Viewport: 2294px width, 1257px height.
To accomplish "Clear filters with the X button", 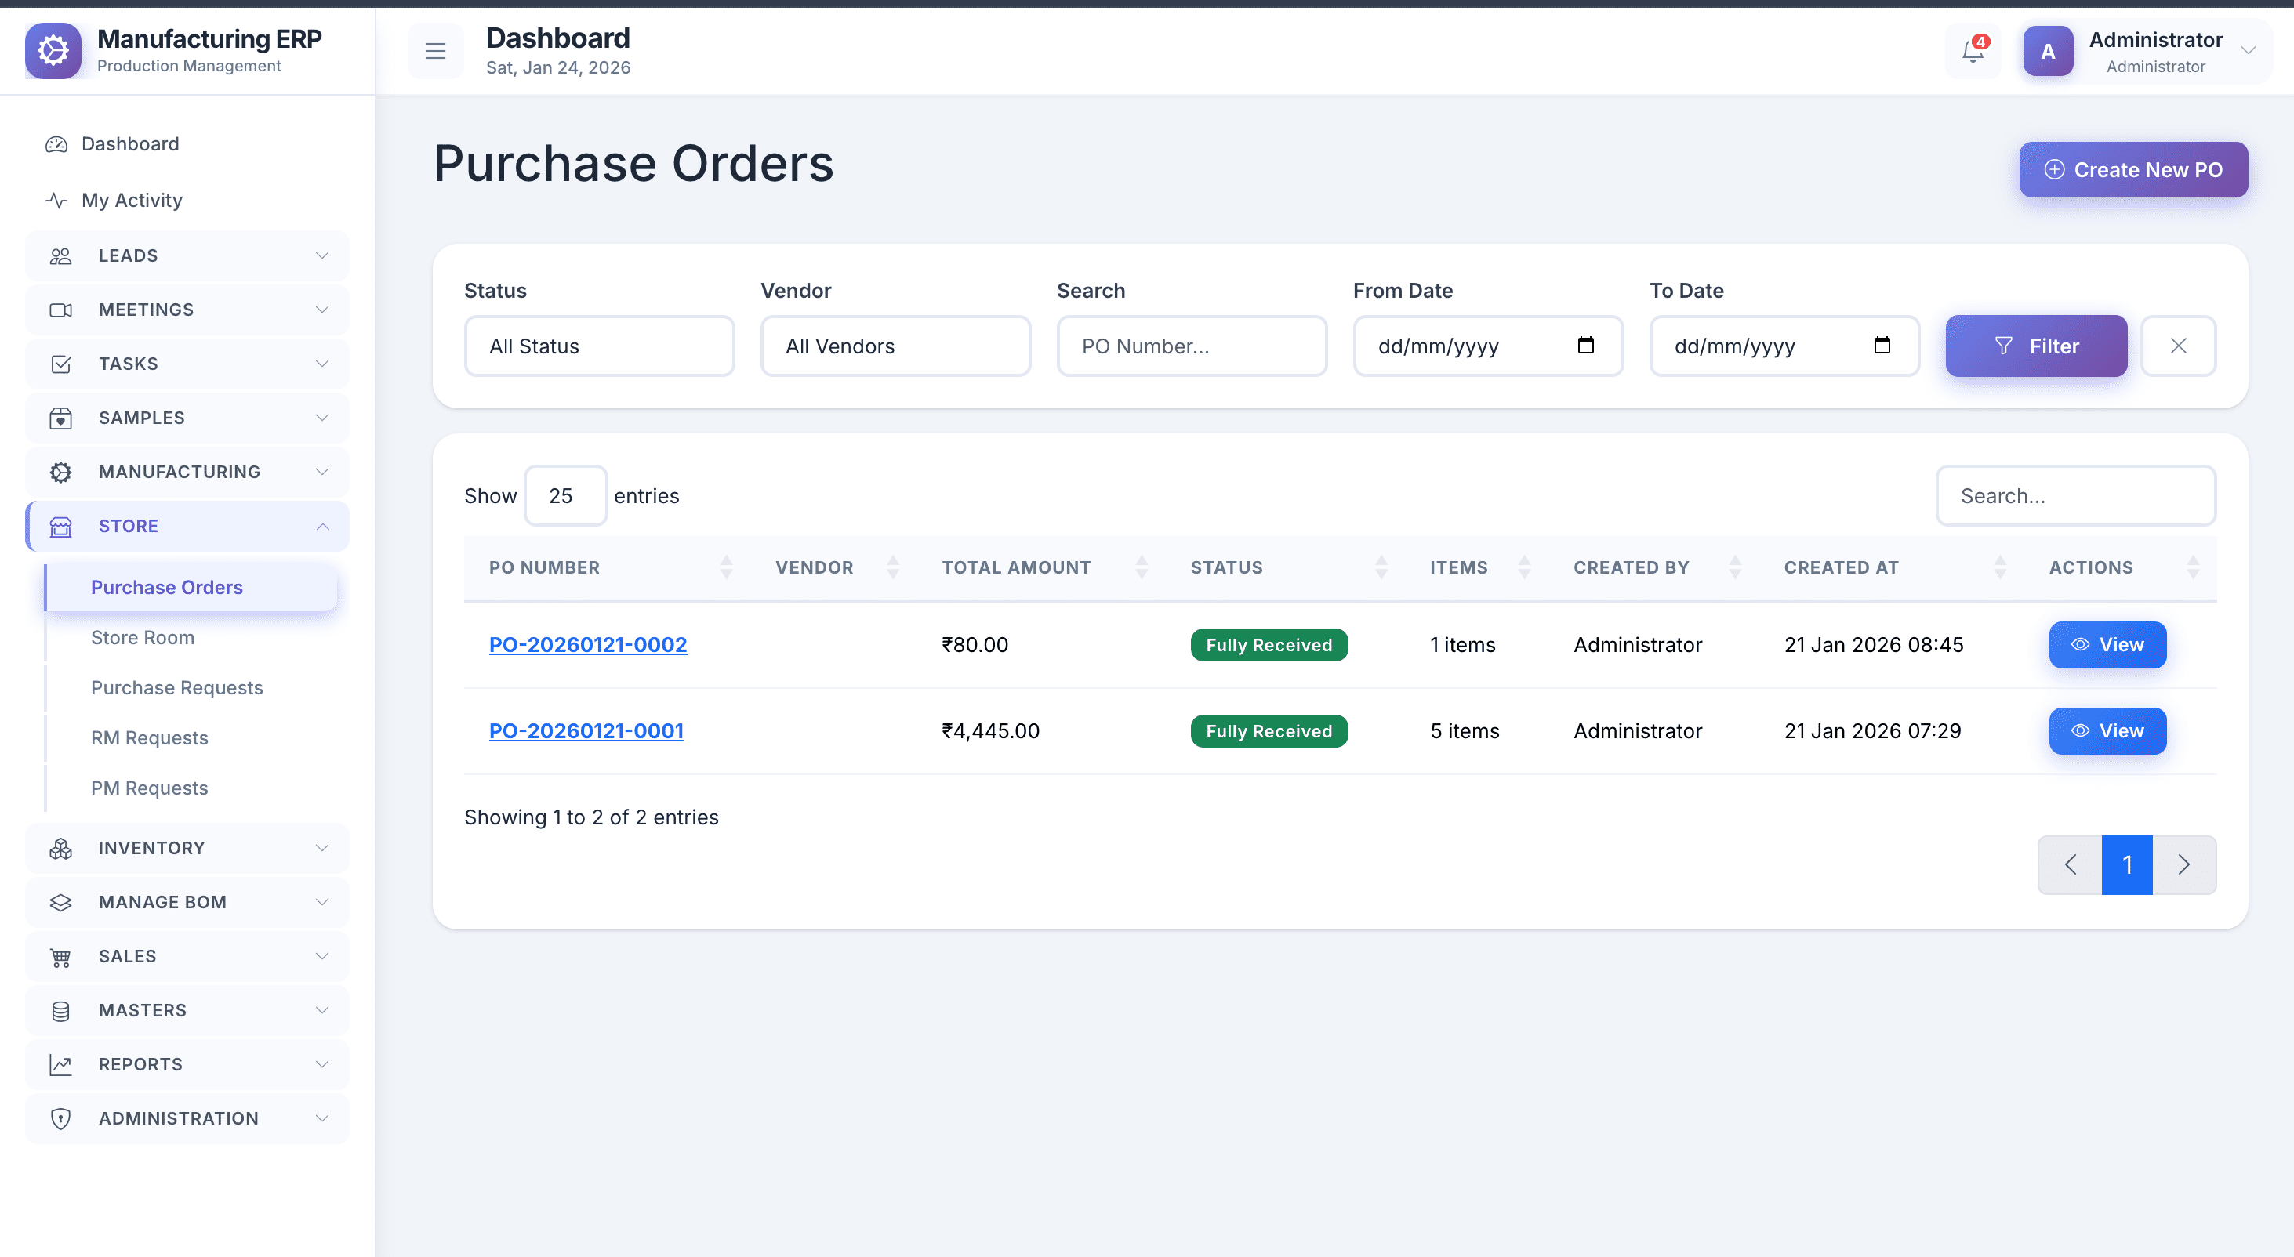I will tap(2178, 346).
